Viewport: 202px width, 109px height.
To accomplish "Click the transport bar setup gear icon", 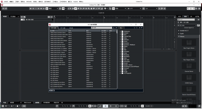I will pos(199,106).
